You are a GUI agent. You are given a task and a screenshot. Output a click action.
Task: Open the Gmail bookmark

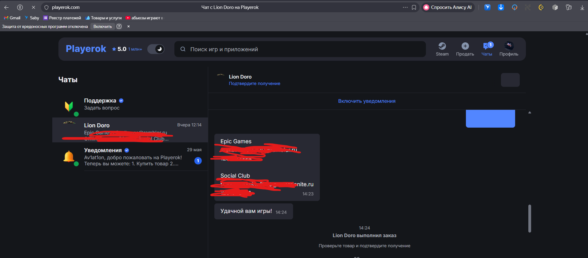[x=12, y=18]
